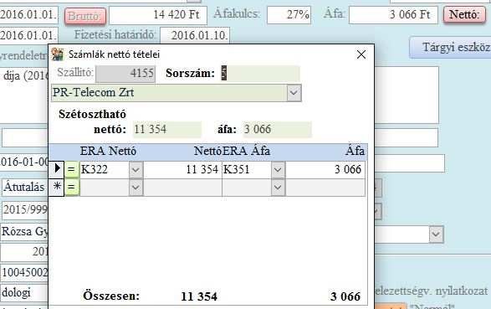Click the dialog title bar app icon
491x309 pixels.
coord(58,54)
